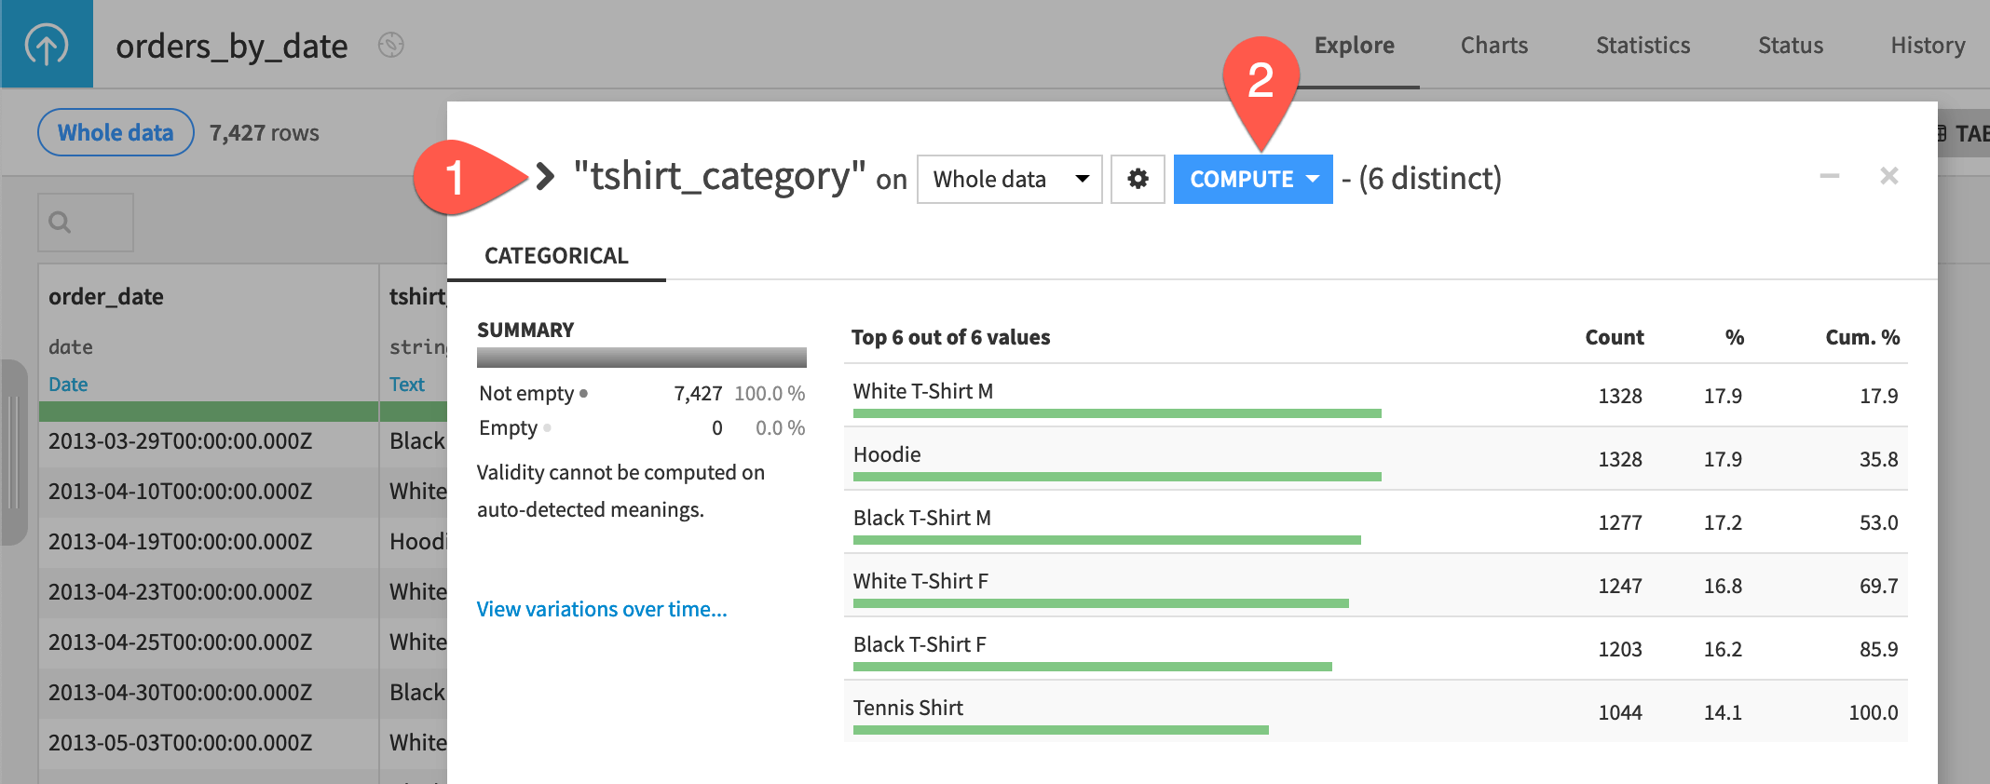
Task: Click the Count column header
Action: [x=1615, y=337]
